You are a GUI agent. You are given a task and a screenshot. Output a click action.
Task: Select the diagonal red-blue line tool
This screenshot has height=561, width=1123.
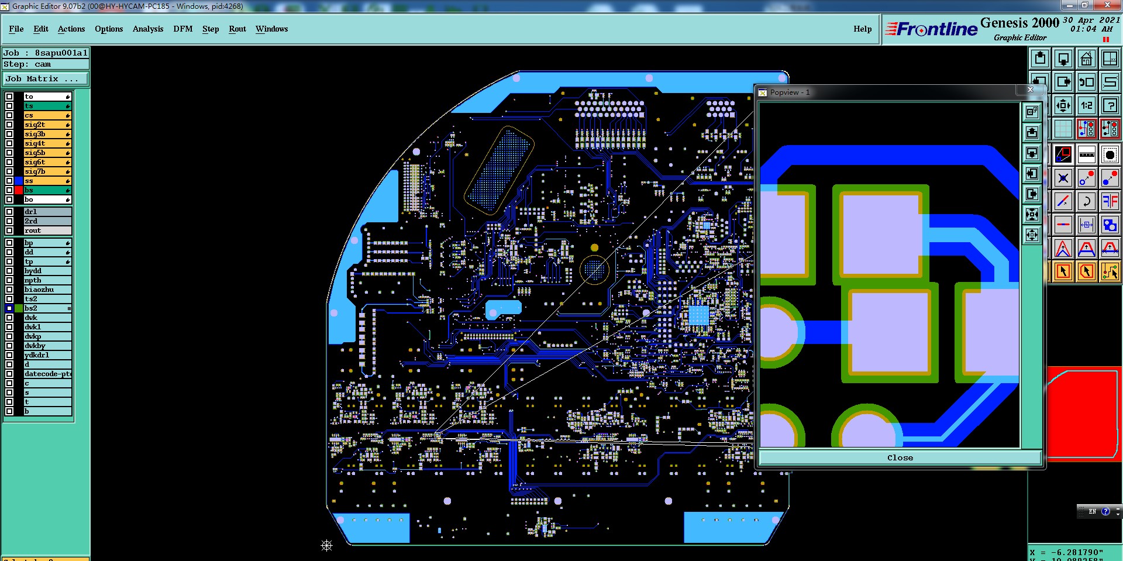point(1063,202)
